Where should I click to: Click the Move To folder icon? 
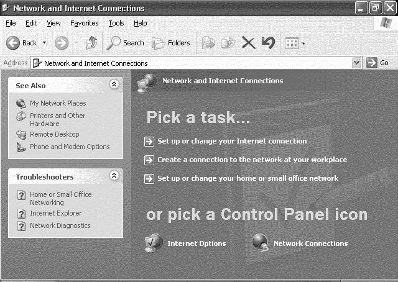coord(208,43)
